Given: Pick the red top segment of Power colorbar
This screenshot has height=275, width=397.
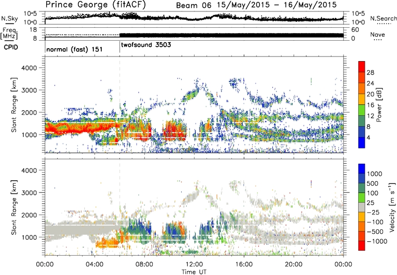Looking at the screenshot, I should pos(362,67).
